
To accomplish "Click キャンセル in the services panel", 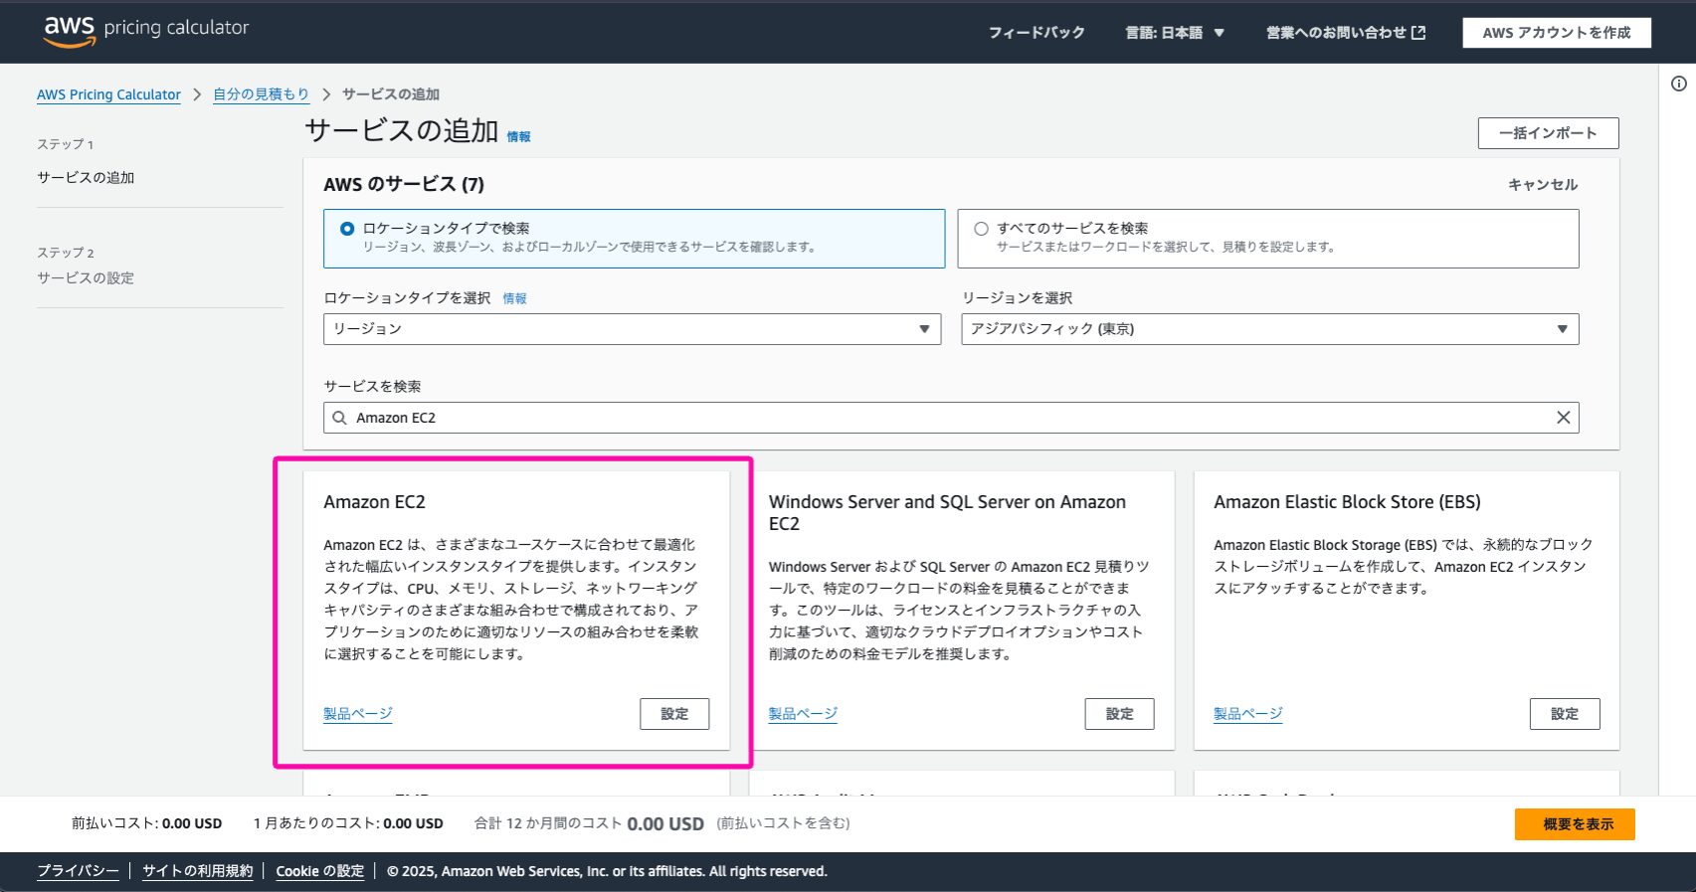I will click(1543, 185).
